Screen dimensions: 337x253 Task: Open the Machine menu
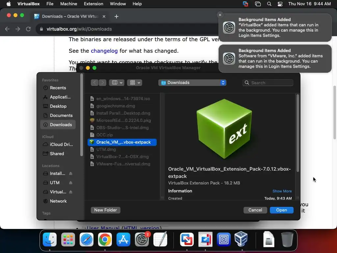click(x=69, y=4)
